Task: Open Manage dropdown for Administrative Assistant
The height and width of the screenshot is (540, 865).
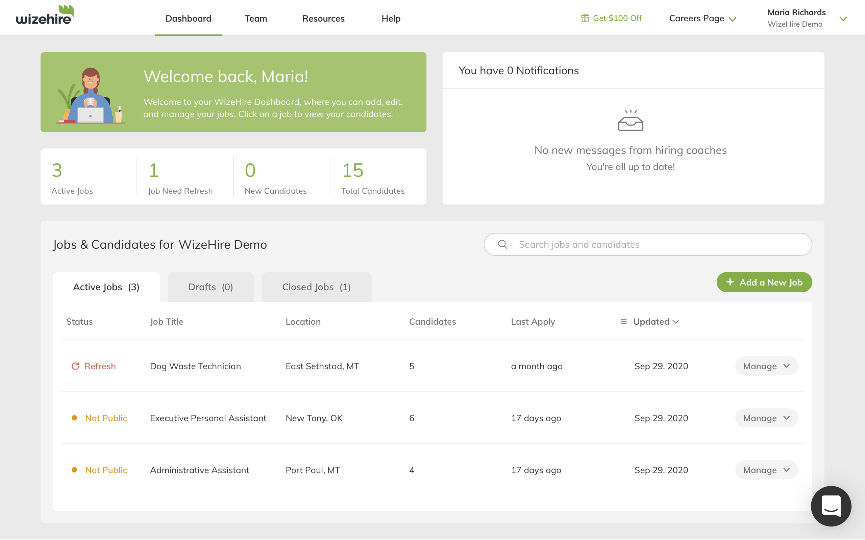Action: click(766, 470)
